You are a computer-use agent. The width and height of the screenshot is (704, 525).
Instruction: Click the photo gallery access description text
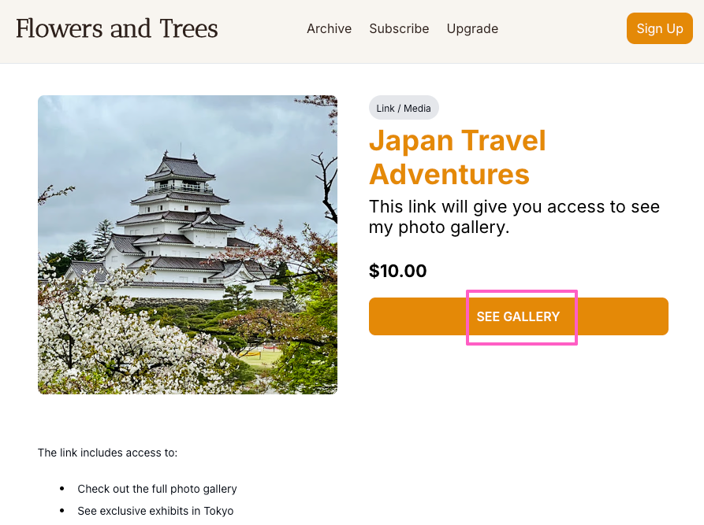[514, 217]
